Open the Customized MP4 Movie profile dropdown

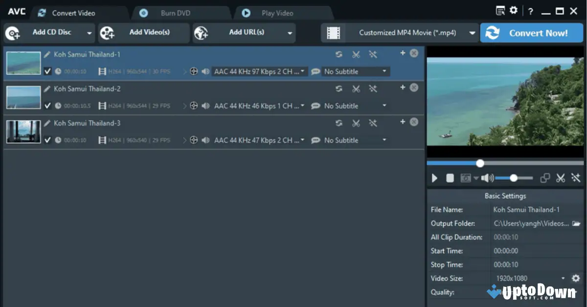[x=473, y=33]
